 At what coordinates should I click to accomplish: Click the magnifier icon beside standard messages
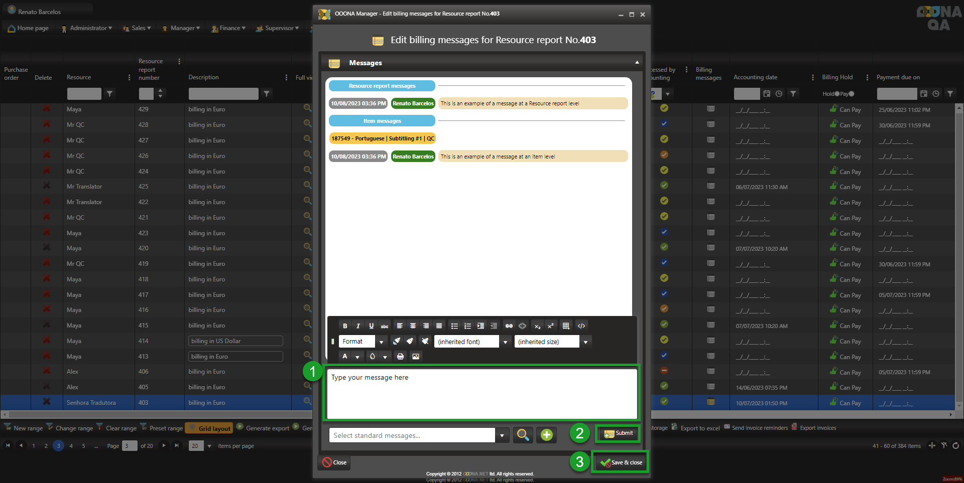[523, 435]
